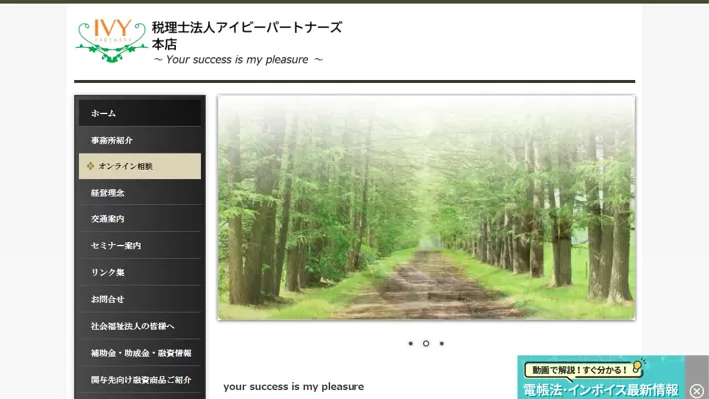Navigate to セミナー案内
The width and height of the screenshot is (709, 399).
[140, 246]
